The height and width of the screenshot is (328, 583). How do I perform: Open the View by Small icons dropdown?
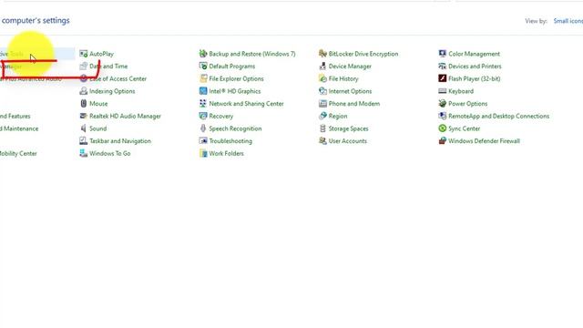pyautogui.click(x=568, y=21)
